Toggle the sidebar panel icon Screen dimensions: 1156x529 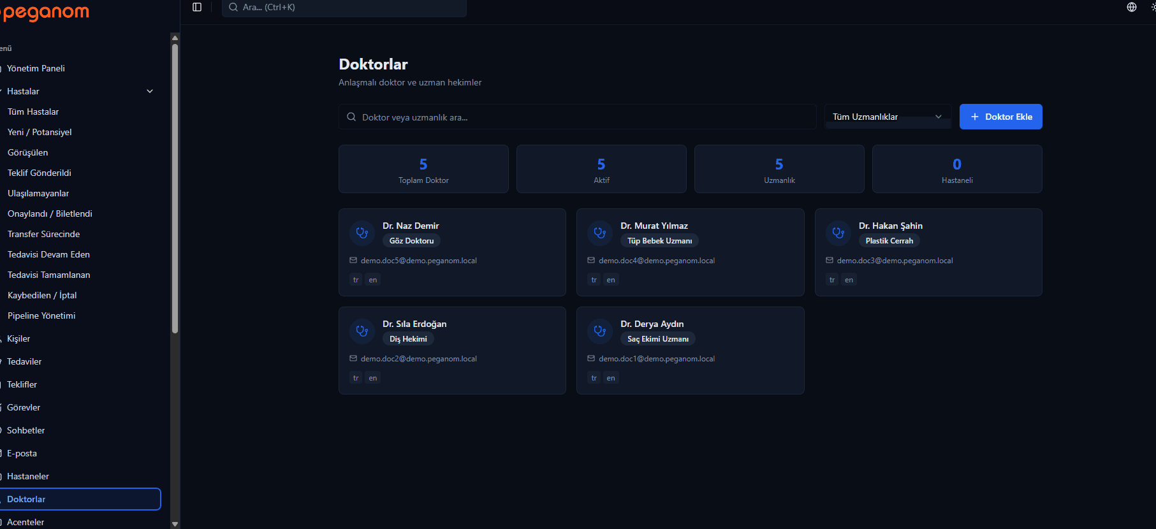[x=197, y=7]
